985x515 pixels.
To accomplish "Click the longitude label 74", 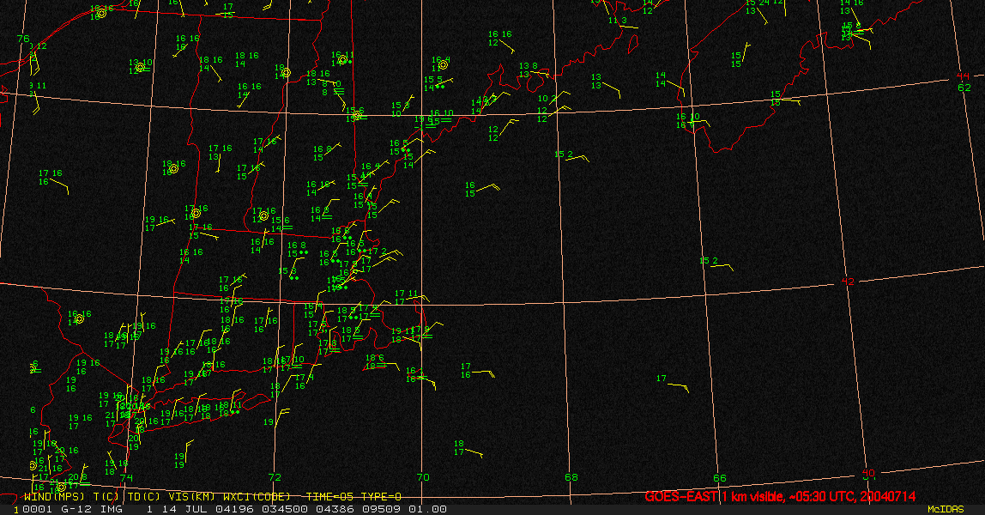I will coord(126,478).
